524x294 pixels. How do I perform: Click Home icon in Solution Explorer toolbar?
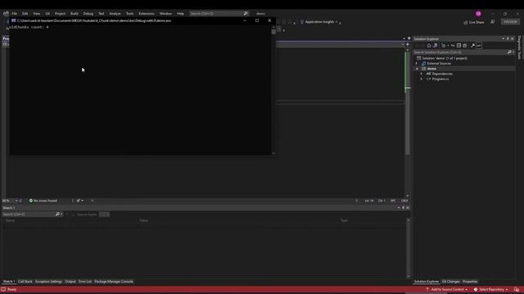click(x=429, y=46)
